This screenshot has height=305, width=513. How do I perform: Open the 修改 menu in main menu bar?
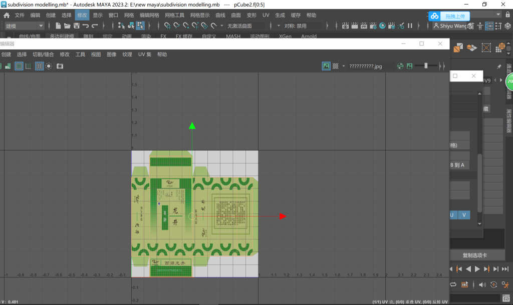[82, 15]
